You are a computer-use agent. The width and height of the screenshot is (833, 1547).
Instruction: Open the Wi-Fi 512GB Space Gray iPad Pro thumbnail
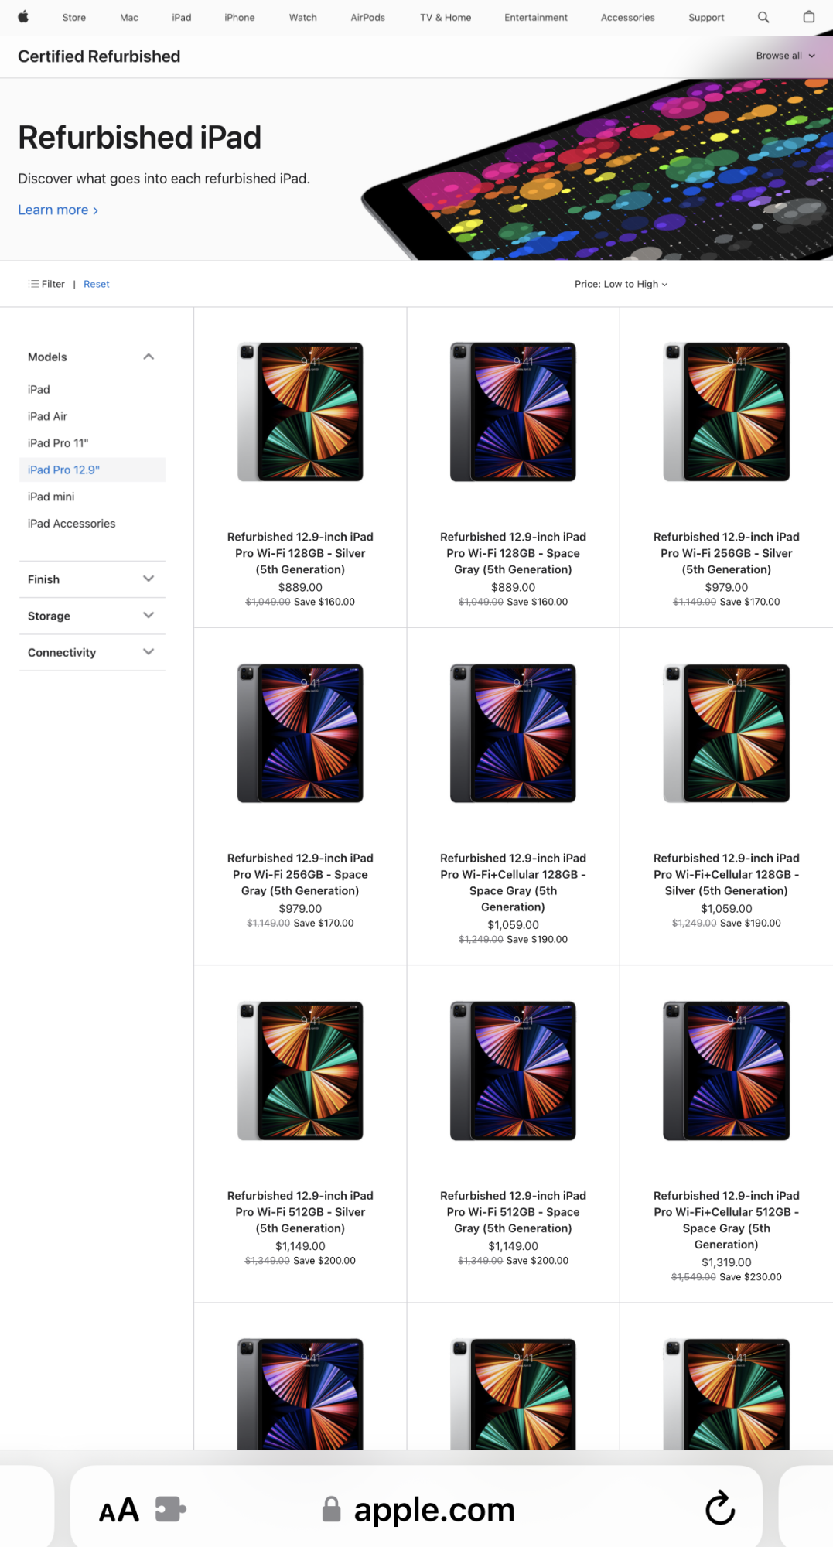[x=514, y=1071]
